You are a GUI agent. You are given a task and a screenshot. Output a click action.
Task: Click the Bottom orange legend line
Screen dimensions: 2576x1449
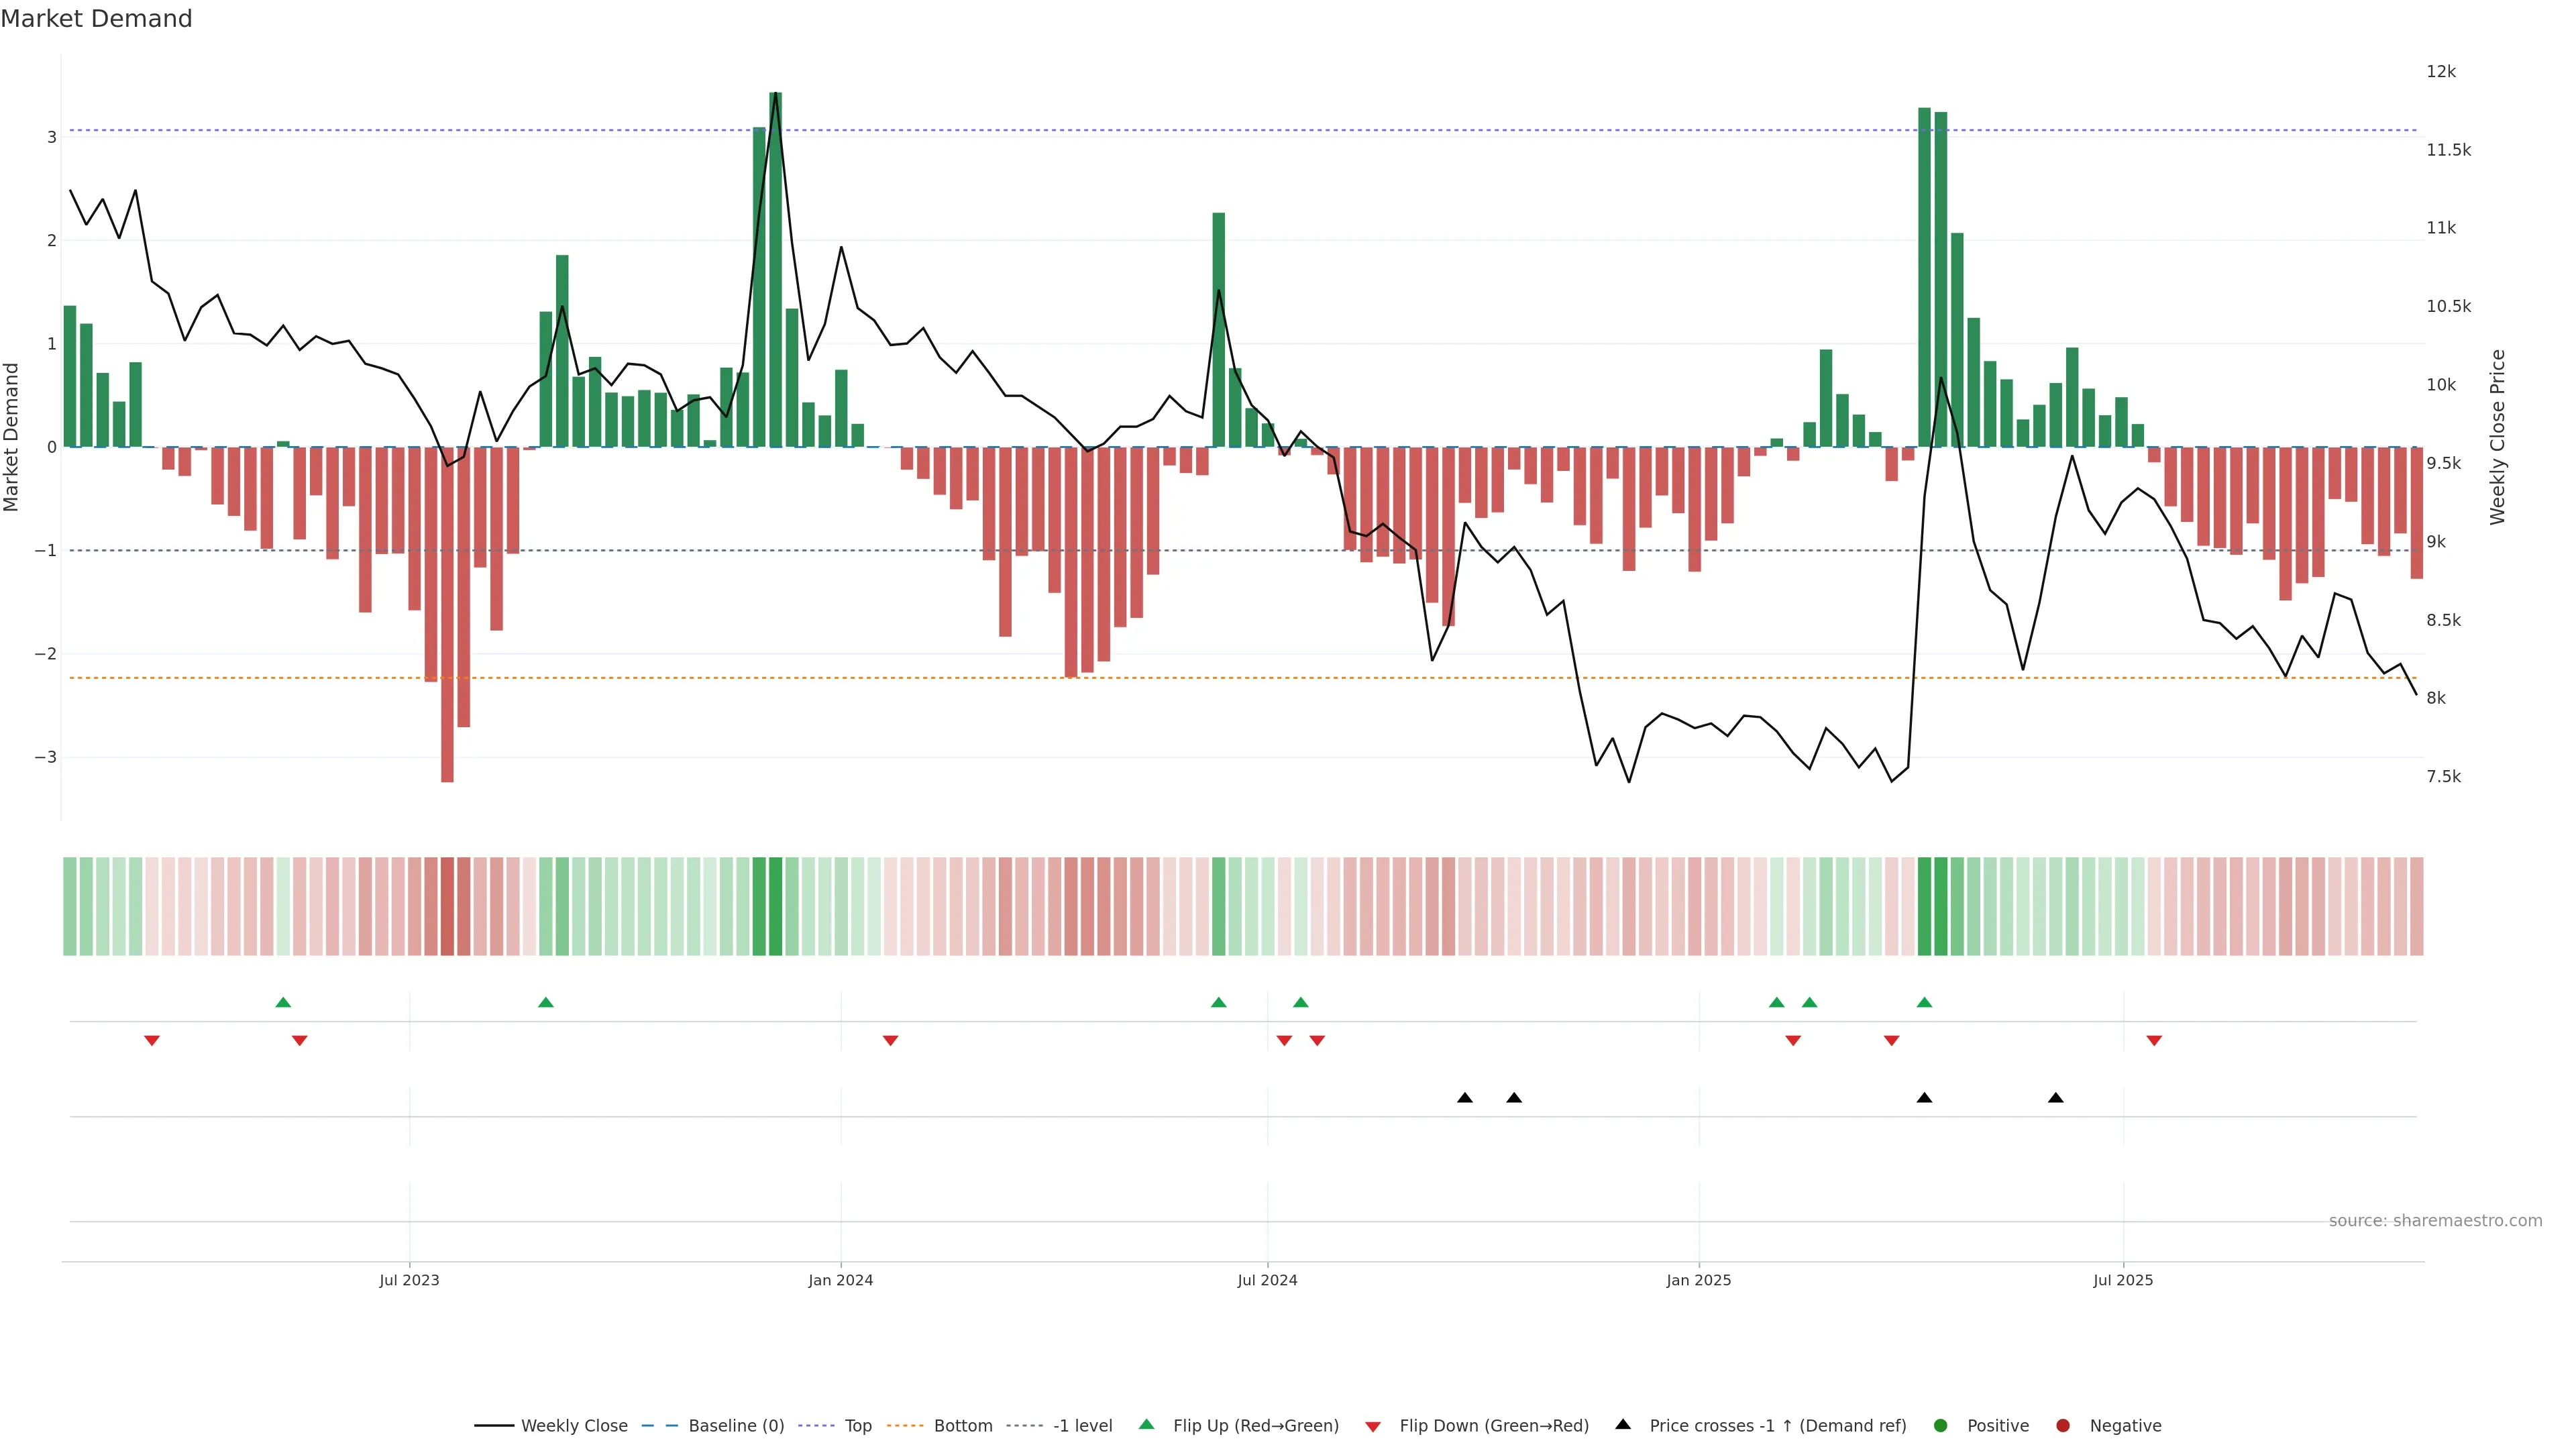[x=905, y=1426]
